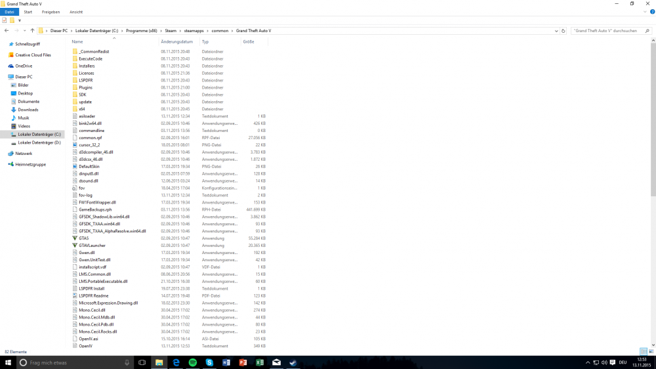Select the common.rpf file
This screenshot has height=369, width=656.
click(x=90, y=138)
